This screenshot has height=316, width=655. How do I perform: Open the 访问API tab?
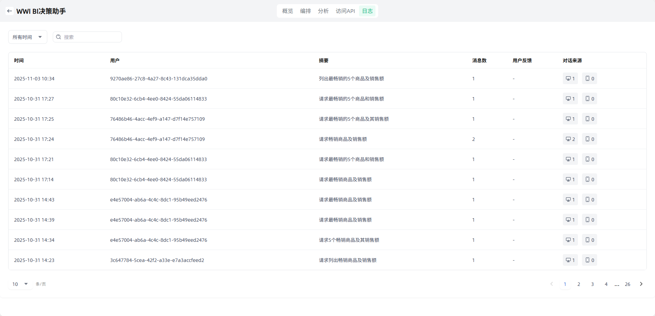(x=345, y=11)
